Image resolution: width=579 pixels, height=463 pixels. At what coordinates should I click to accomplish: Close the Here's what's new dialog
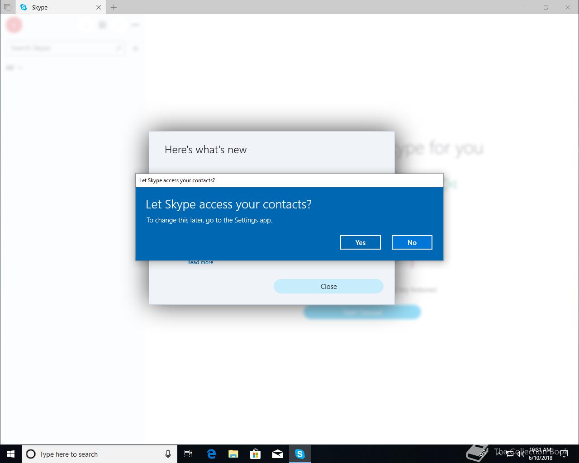(328, 286)
